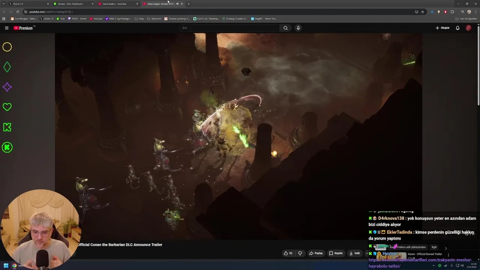
Task: Like the video showing 52 likes
Action: pyautogui.click(x=288, y=253)
